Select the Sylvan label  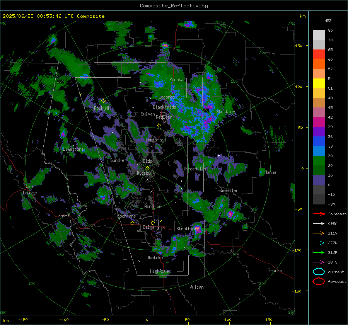148,114
